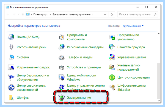This screenshot has width=165, height=107.
Task: Click the blue flag security center icon
Action: pyautogui.click(x=11, y=77)
